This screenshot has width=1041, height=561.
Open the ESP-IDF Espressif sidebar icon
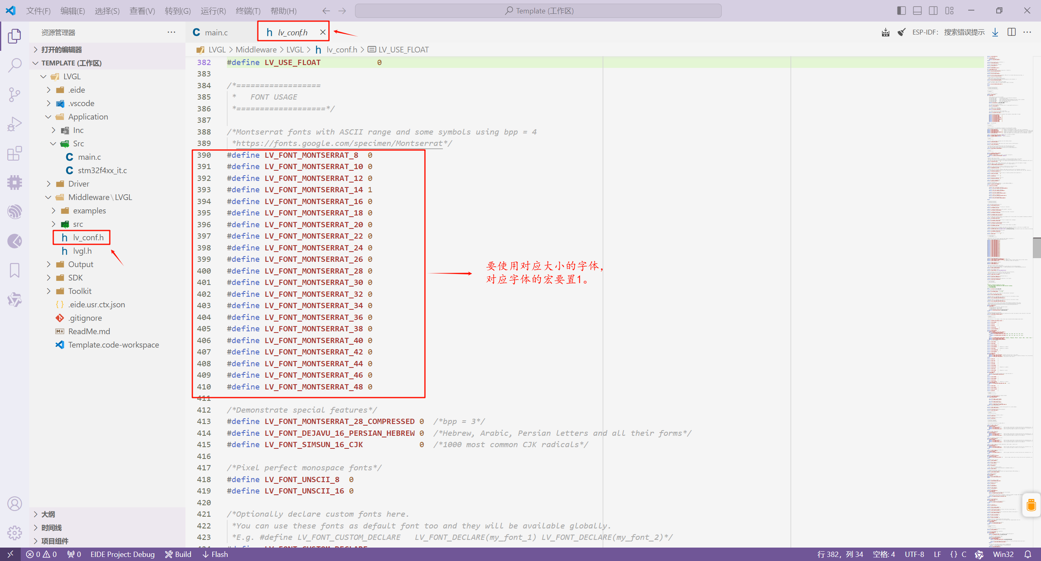coord(15,212)
